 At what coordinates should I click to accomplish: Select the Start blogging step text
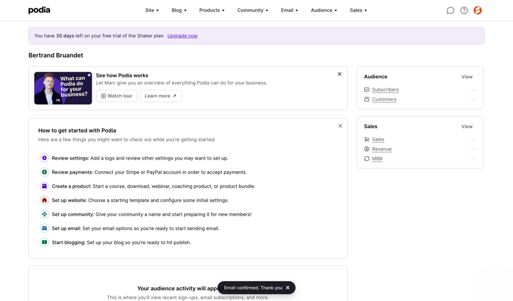[121, 243]
